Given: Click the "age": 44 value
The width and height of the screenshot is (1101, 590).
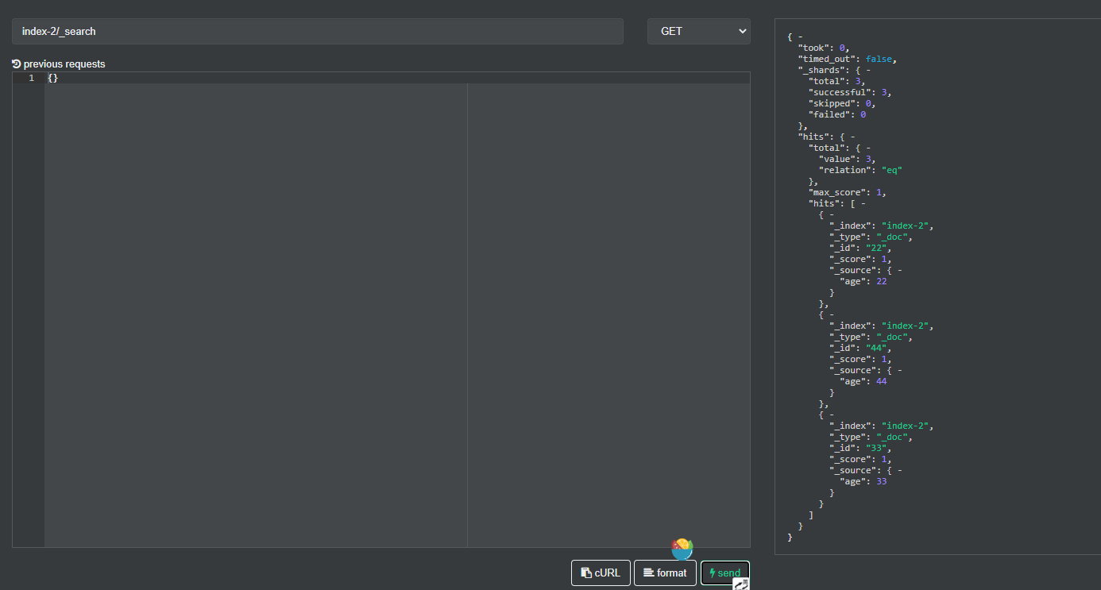Looking at the screenshot, I should click(x=881, y=381).
